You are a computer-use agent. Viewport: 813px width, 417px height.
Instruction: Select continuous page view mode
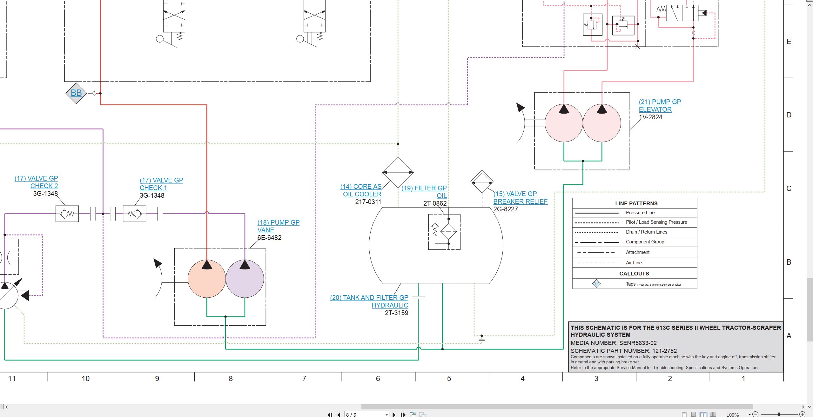[693, 414]
